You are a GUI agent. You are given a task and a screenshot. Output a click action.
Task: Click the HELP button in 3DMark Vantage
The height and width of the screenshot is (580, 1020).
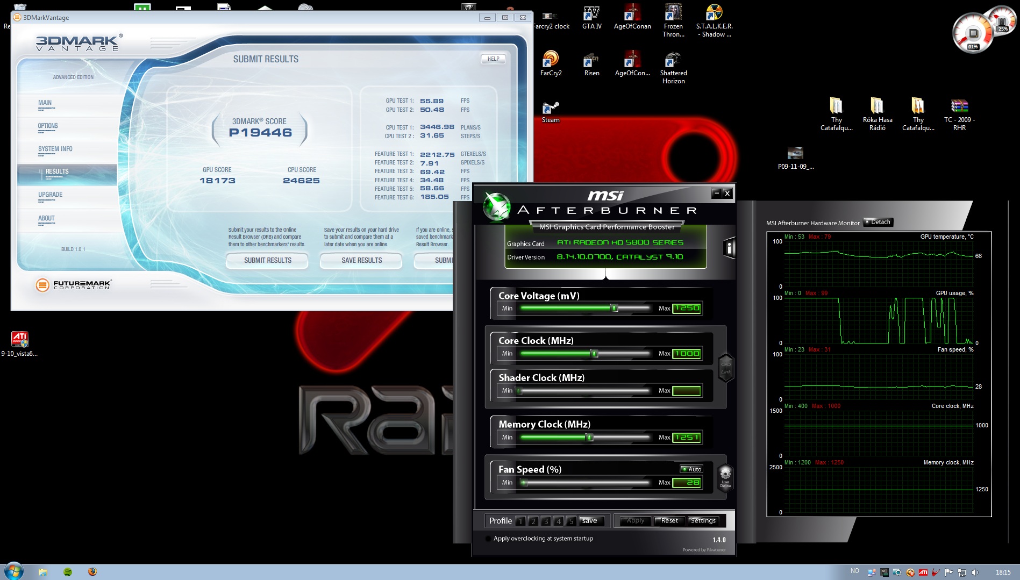pos(493,59)
